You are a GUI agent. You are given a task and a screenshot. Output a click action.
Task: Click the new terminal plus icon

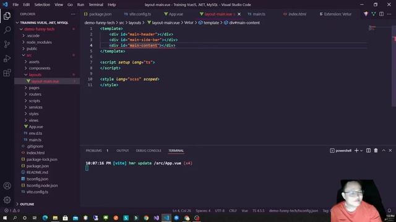(x=356, y=150)
